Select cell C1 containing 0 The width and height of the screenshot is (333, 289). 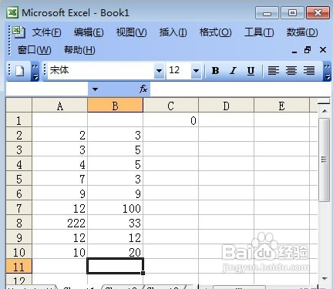171,120
